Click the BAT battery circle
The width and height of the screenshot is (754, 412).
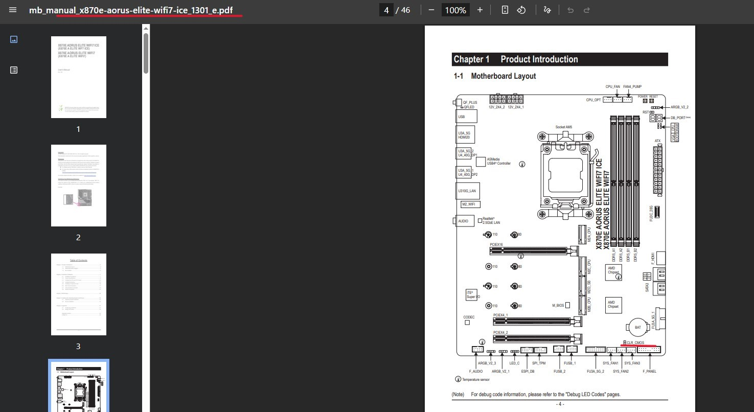(x=637, y=327)
